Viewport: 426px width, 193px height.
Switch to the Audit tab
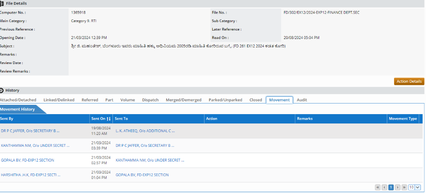click(x=302, y=100)
